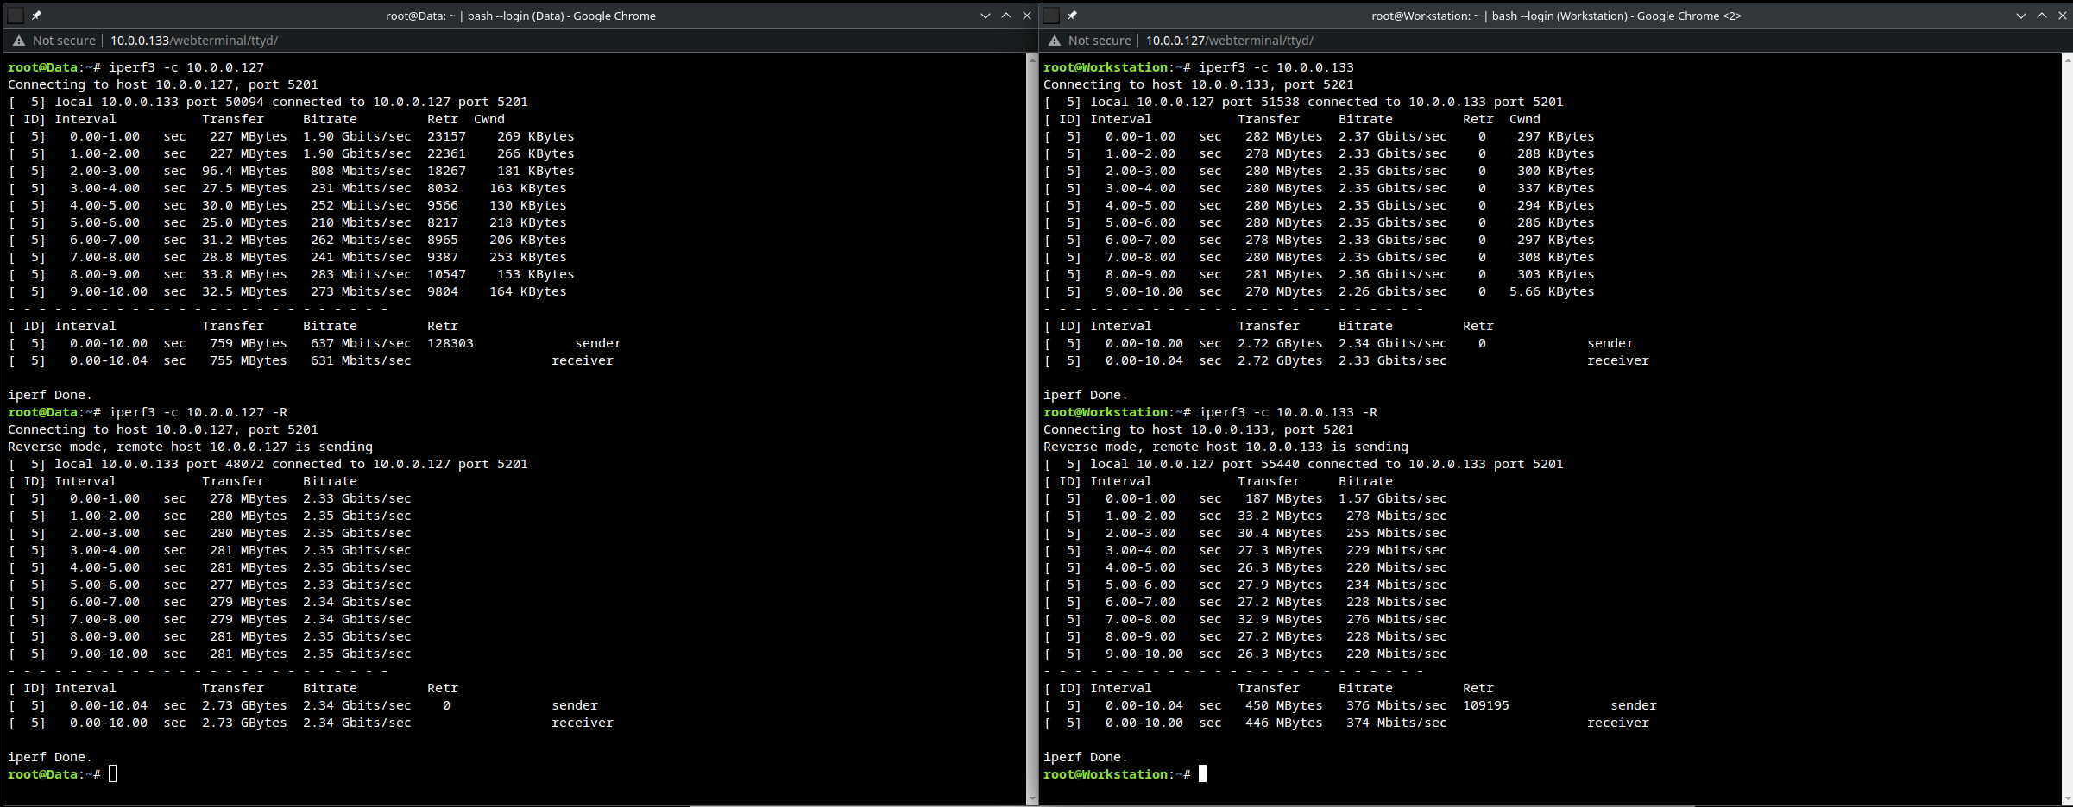Focus the root@Workstation terminal prompt cursor
This screenshot has height=807, width=2073.
(x=1202, y=774)
